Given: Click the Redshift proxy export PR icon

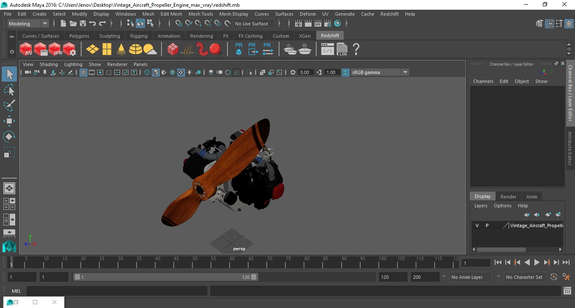Looking at the screenshot, I should click(253, 49).
